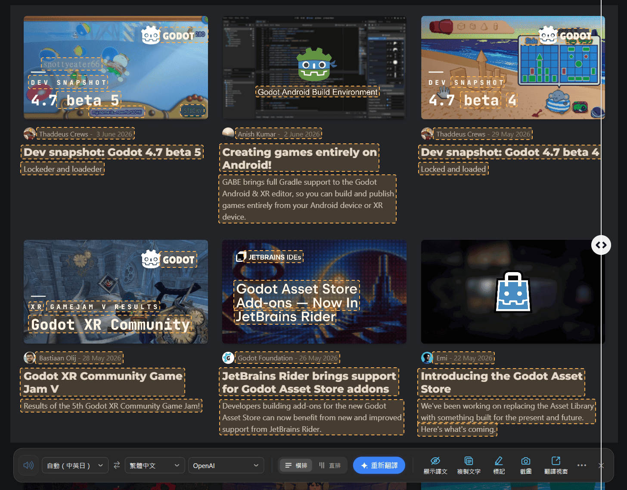
Task: Click the JetBrains Rider Asset Store thumbnail
Action: pos(314,292)
